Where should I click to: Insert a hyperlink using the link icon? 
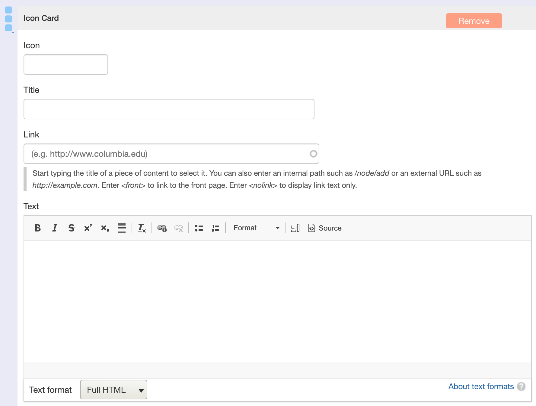(x=161, y=228)
